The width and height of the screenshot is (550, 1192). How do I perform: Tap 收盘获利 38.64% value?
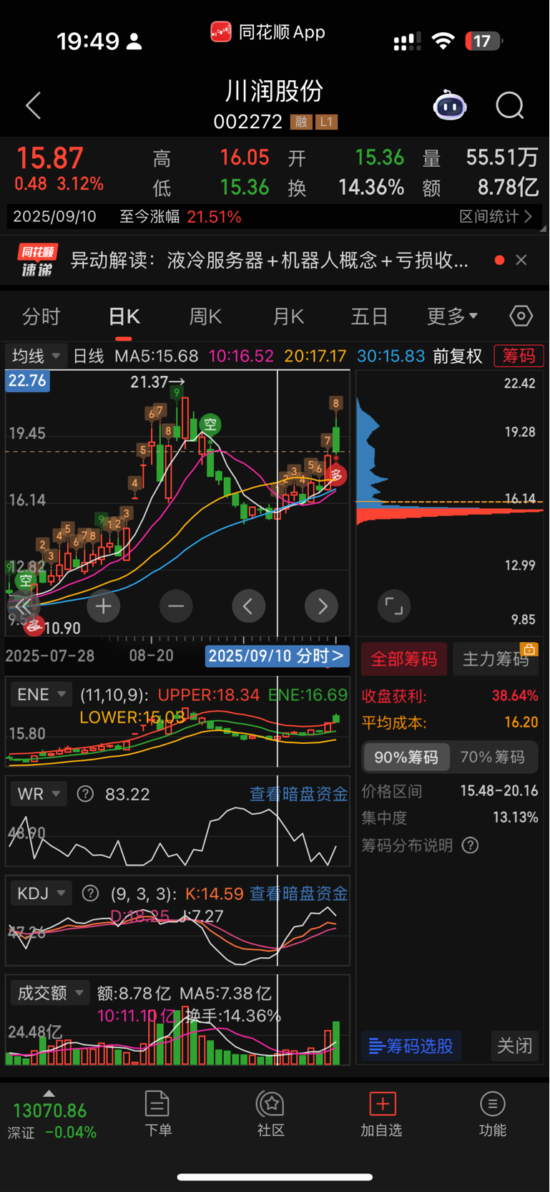click(x=515, y=695)
